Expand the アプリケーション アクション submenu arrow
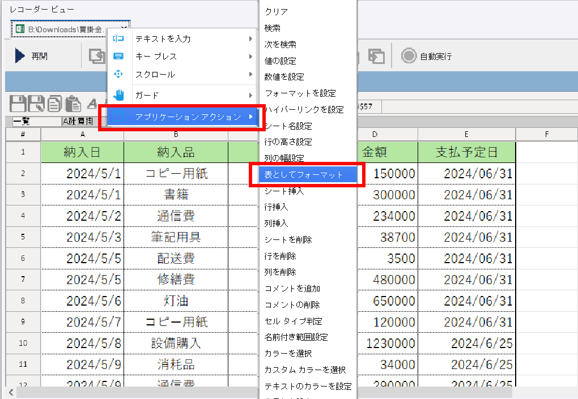Screen dimensions: 578x399 click(x=250, y=117)
